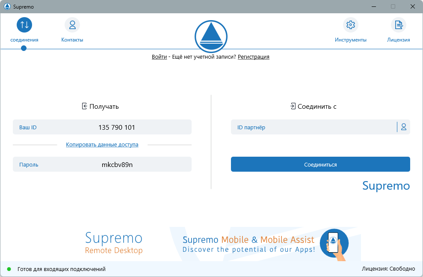Click the Supremo Remote Desktop logo banner
This screenshot has width=423, height=277.
pos(114,243)
